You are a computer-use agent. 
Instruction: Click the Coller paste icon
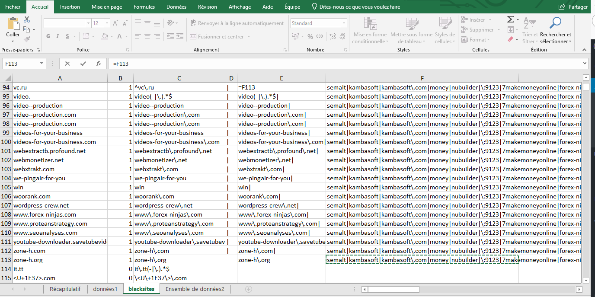click(x=13, y=23)
